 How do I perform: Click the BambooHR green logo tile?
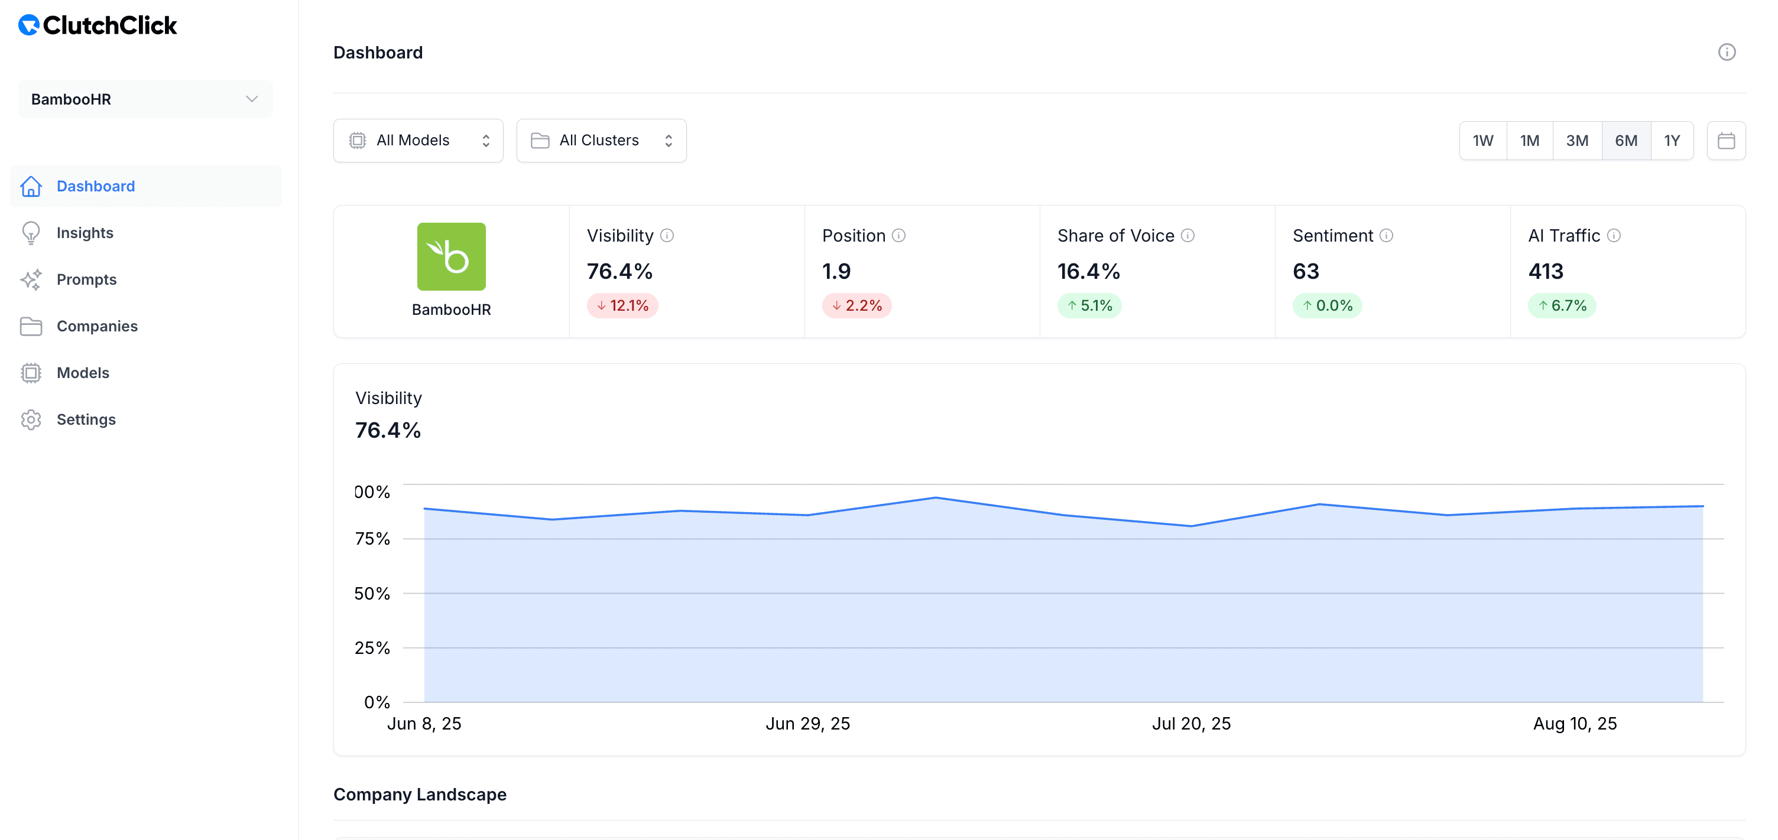coord(452,256)
